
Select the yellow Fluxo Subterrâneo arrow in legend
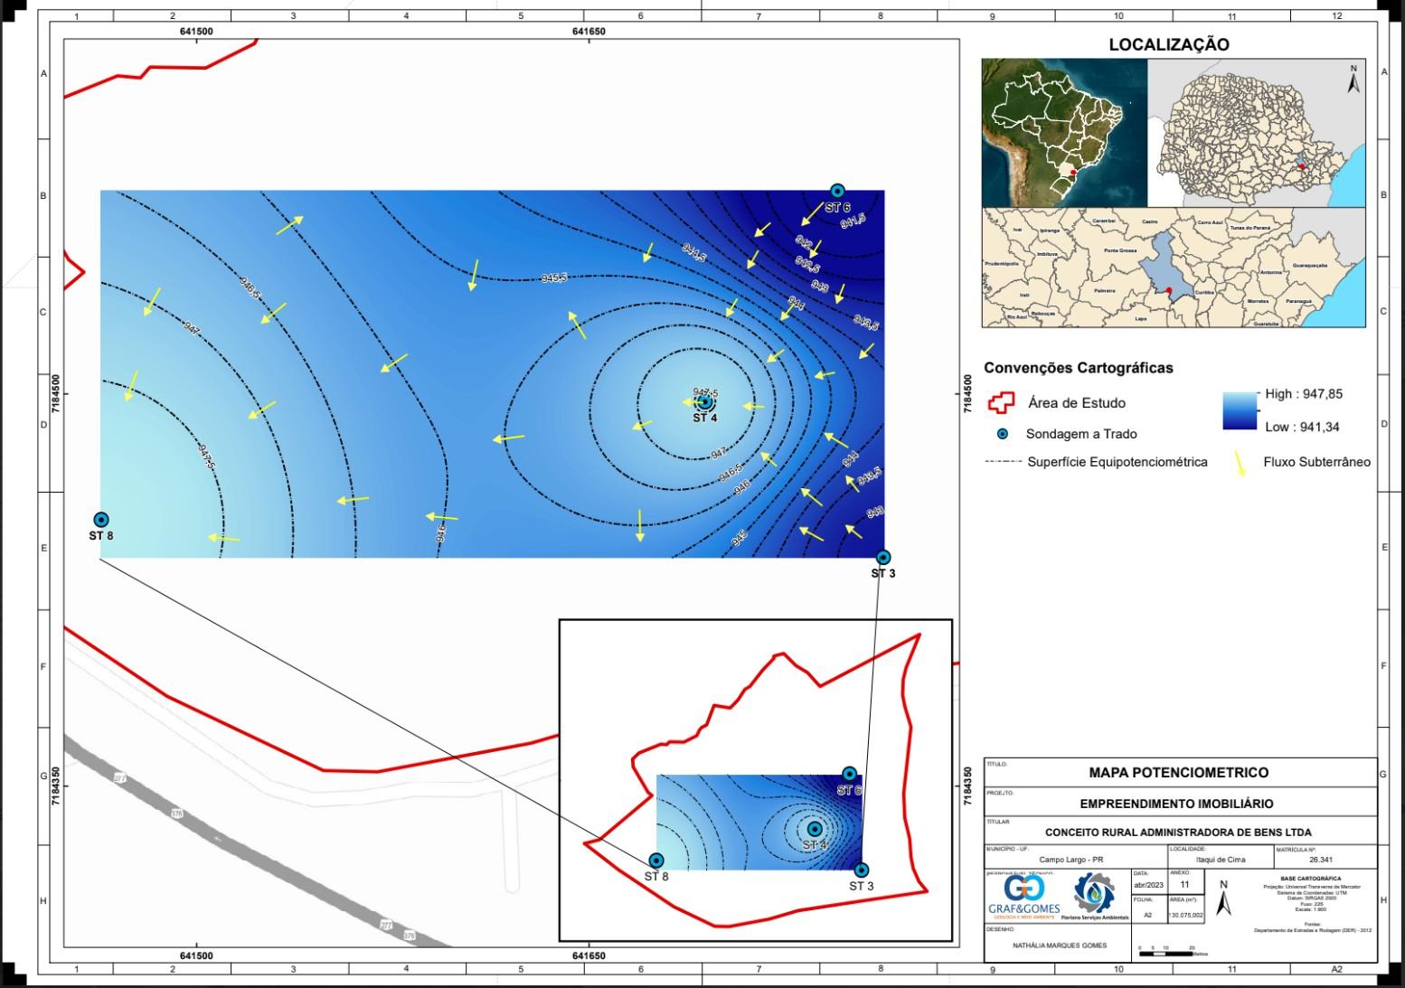tap(1241, 463)
